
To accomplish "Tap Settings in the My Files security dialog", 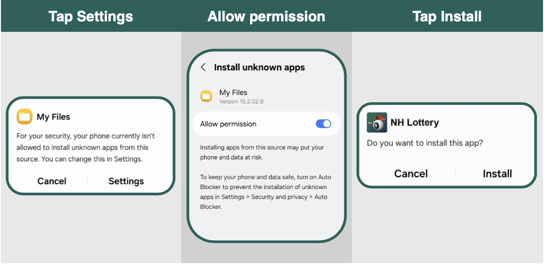I will point(126,181).
